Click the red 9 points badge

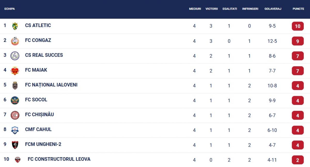[298, 41]
